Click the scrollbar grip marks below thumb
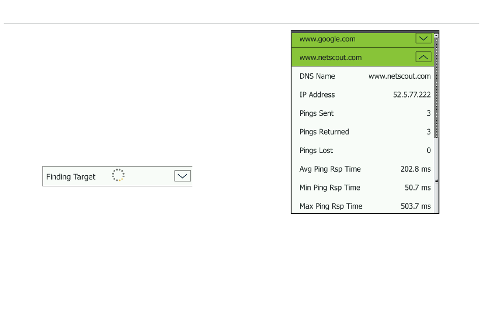The width and height of the screenshot is (482, 324). [x=436, y=181]
